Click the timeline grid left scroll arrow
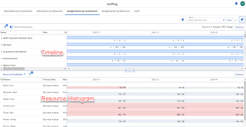 tap(68, 68)
